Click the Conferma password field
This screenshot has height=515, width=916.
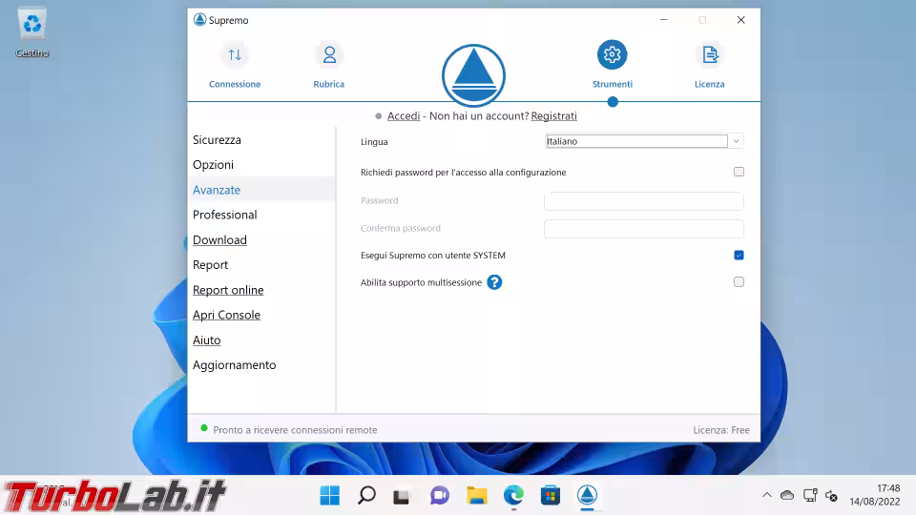[x=644, y=228]
